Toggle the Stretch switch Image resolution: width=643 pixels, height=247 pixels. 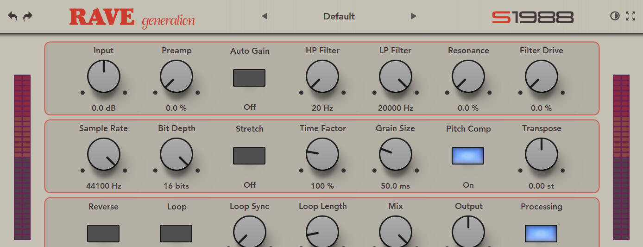pos(249,156)
